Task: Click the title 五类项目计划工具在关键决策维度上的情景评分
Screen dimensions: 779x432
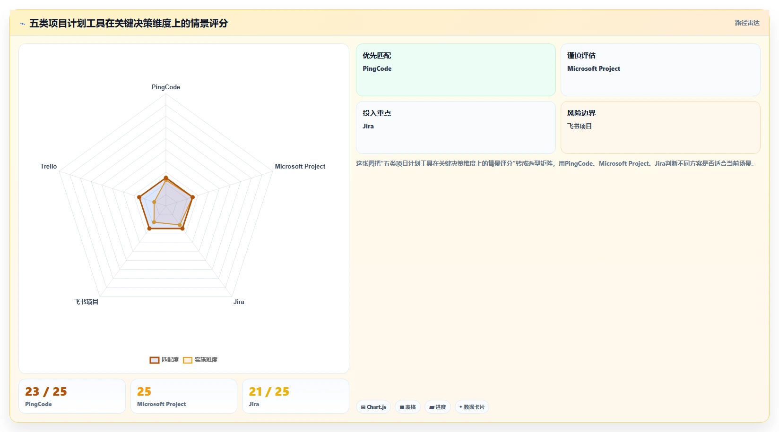Action: (x=129, y=23)
